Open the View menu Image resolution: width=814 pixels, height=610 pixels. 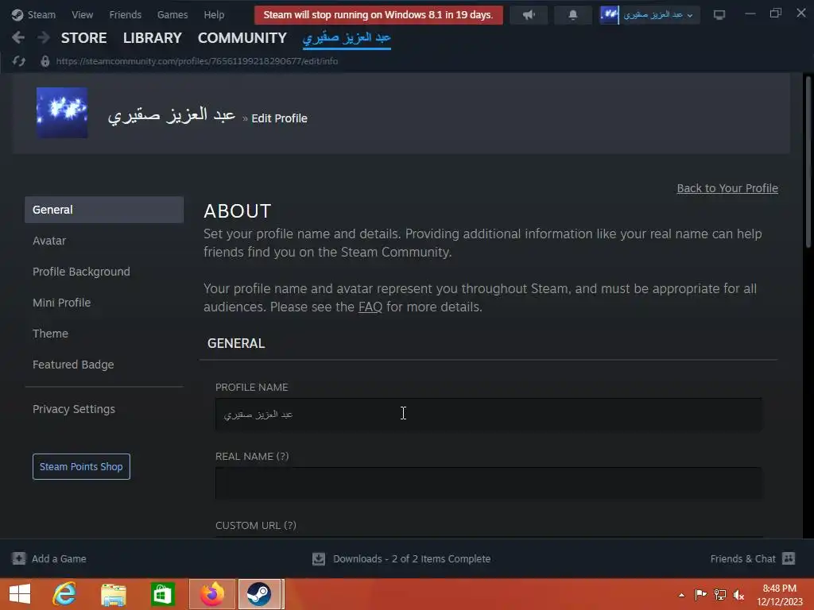click(x=82, y=14)
